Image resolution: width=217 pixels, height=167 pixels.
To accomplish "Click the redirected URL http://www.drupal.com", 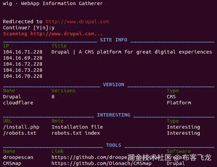I will pos(77,22).
